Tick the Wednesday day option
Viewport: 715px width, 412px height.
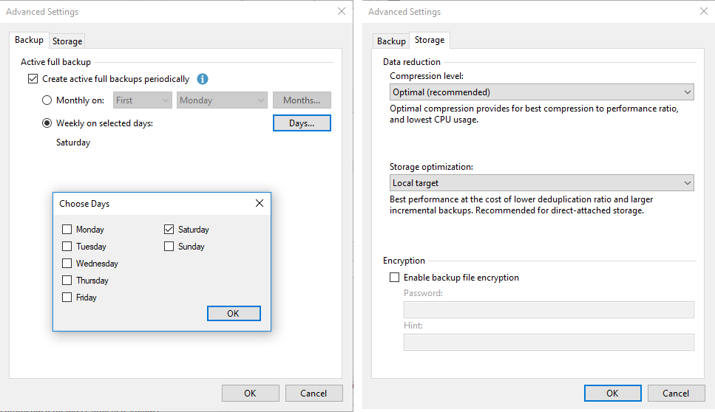[67, 264]
